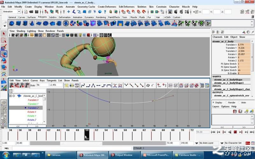Switch to the Rendering shelf tab
255x159 pixels.
(x=101, y=17)
